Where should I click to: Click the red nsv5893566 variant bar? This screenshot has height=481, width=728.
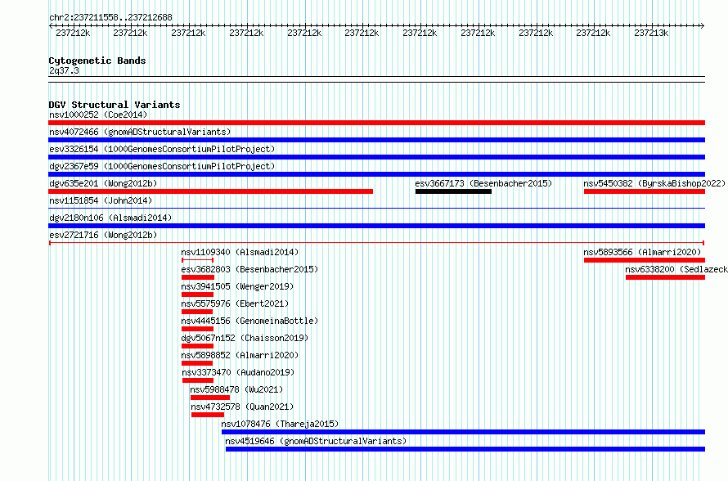pos(645,260)
